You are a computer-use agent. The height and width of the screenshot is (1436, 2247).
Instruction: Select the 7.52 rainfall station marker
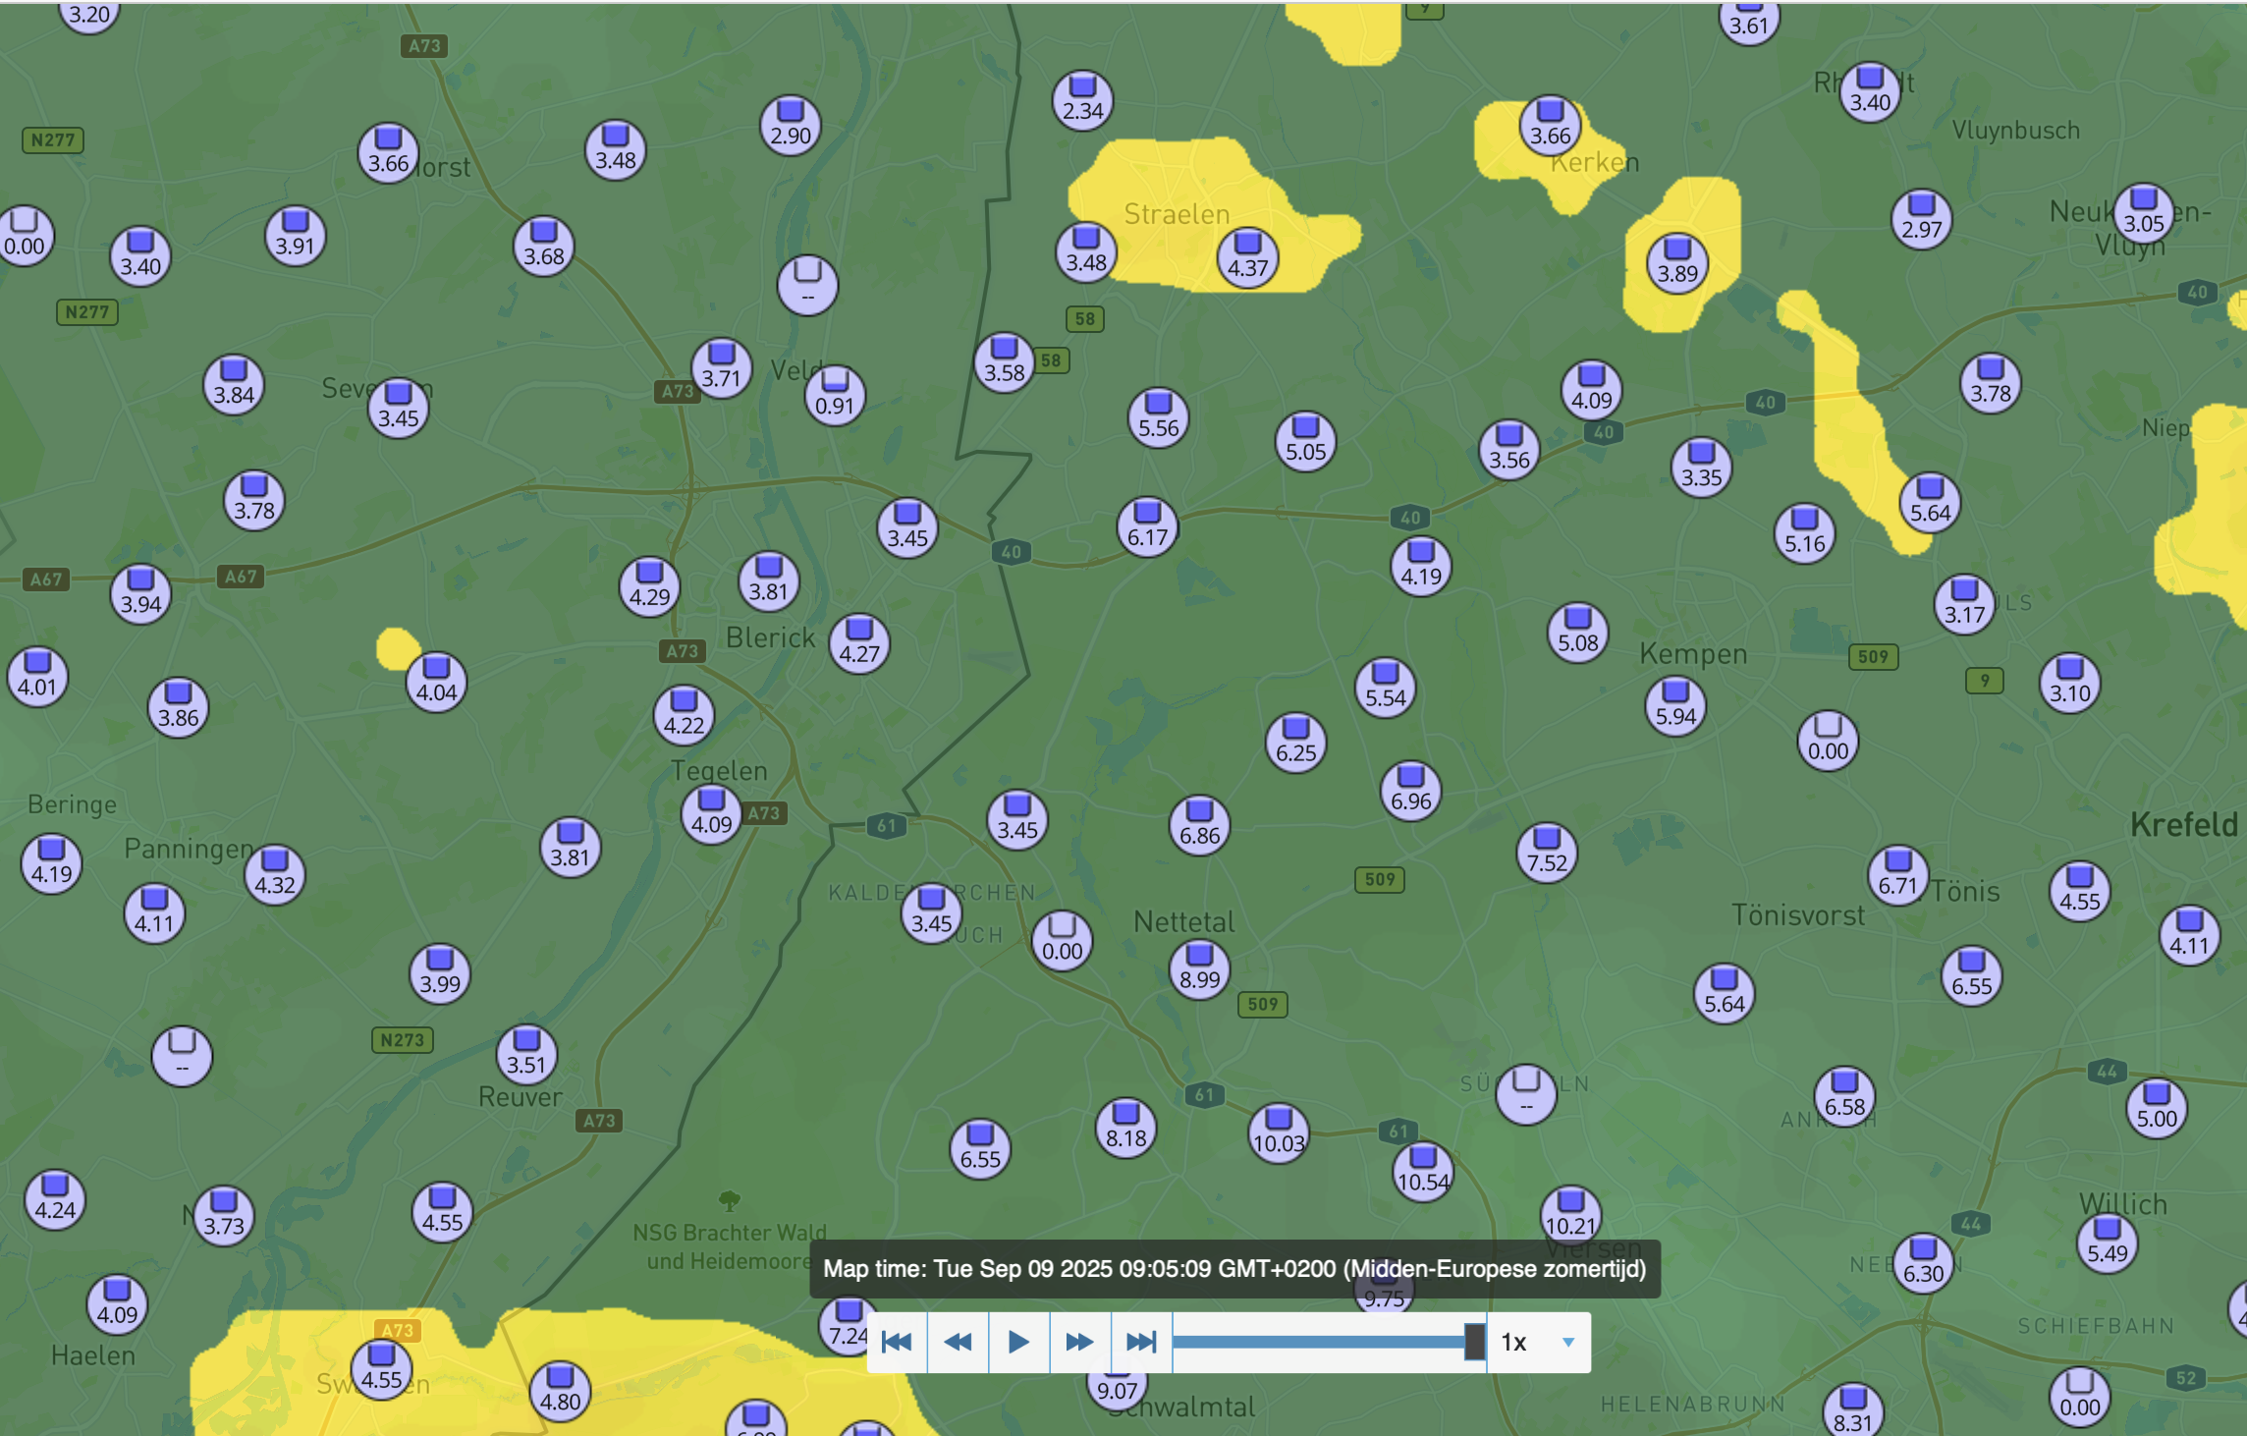click(1547, 853)
